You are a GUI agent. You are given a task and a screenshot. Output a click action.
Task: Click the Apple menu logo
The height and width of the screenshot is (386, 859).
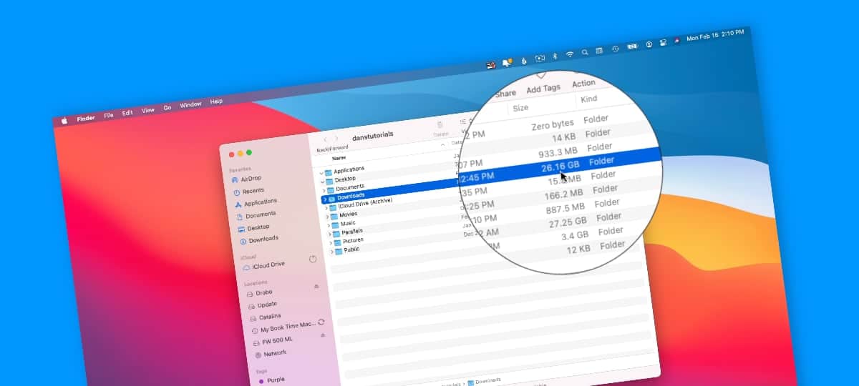click(x=64, y=121)
